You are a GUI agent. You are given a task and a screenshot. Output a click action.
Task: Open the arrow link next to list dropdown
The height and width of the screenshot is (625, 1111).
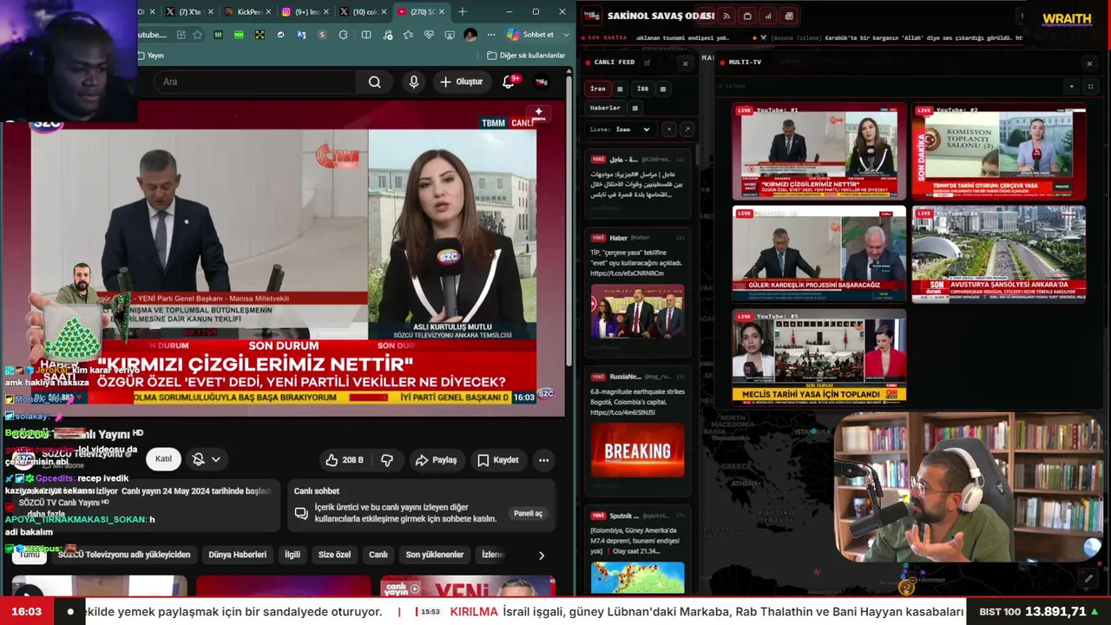[x=687, y=129]
